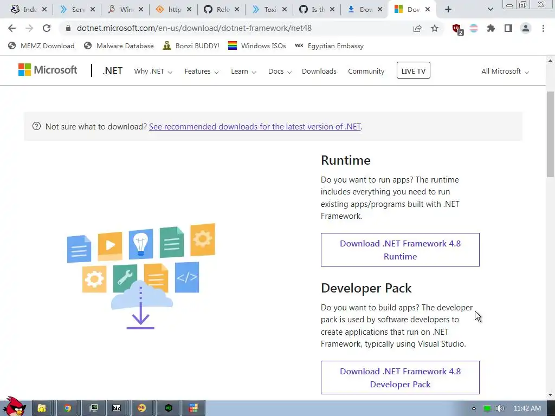
Task: Open the file explorer taskbar icon
Action: pyautogui.click(x=42, y=408)
